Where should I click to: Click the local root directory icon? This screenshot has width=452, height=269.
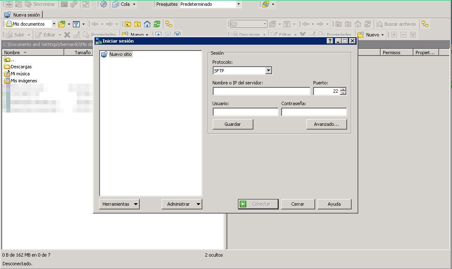point(137,24)
